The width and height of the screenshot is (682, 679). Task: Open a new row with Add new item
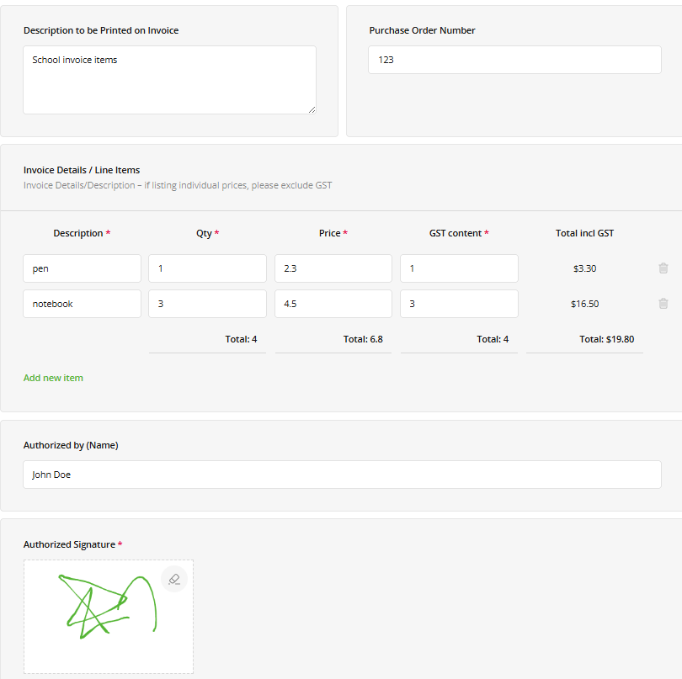(53, 377)
